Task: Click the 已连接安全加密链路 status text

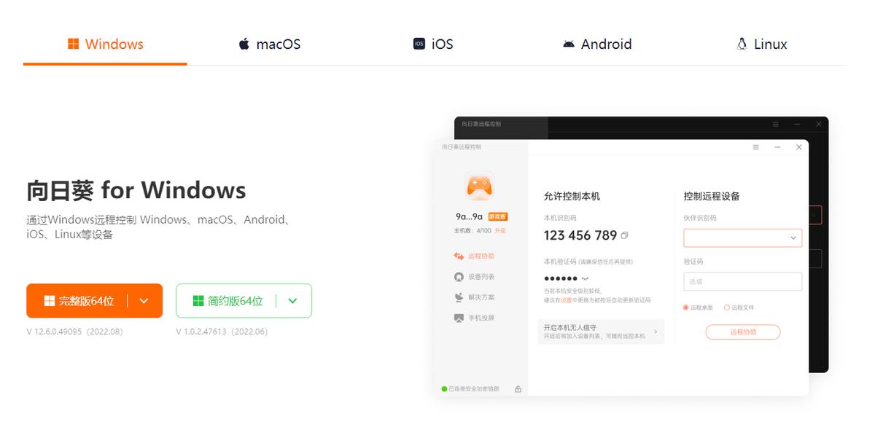Action: tap(474, 389)
